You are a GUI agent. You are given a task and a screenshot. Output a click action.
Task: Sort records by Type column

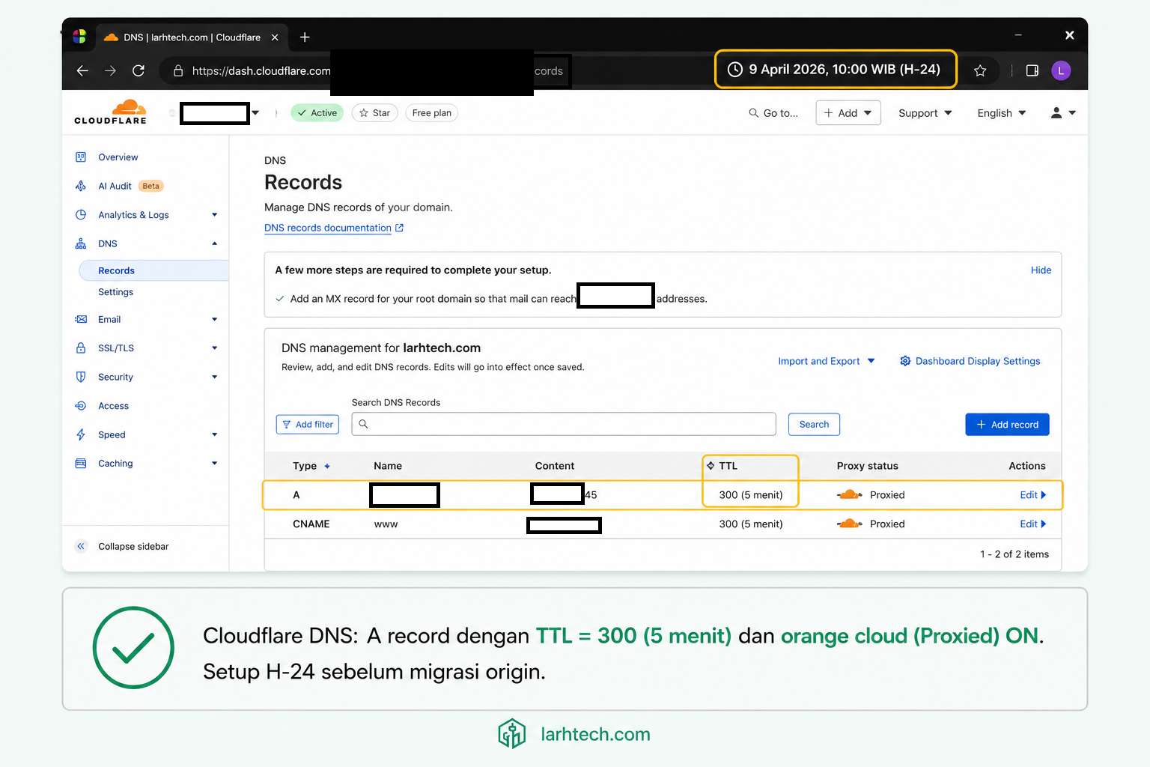pyautogui.click(x=311, y=466)
